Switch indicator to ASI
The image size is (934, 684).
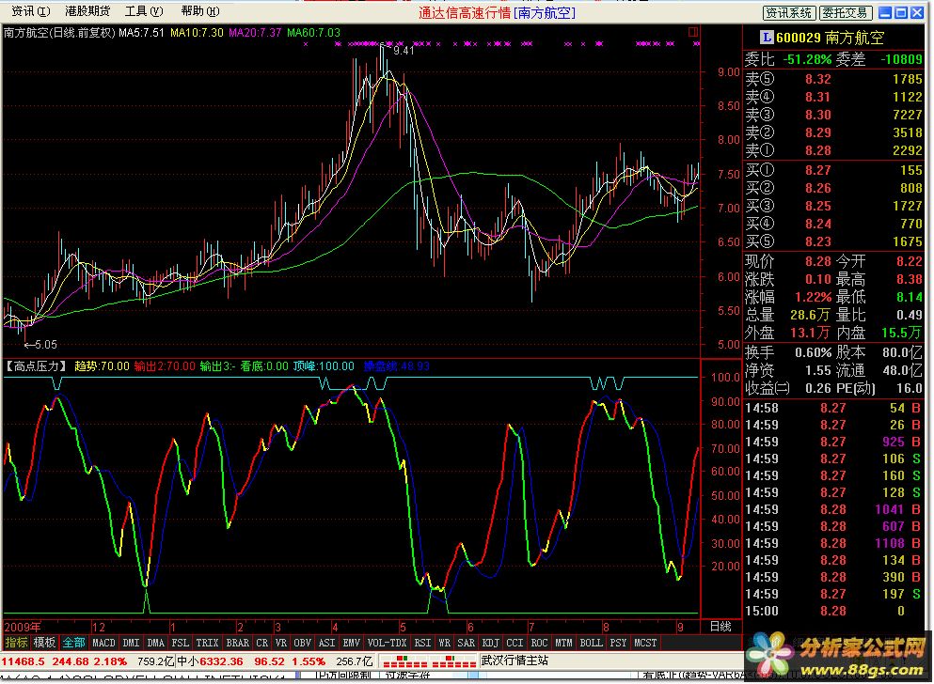(x=327, y=643)
